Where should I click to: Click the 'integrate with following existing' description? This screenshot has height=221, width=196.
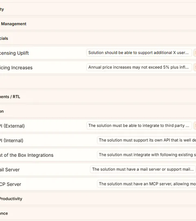point(147,155)
